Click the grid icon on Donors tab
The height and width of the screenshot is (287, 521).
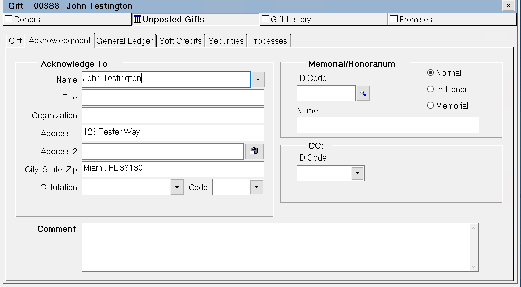point(8,19)
